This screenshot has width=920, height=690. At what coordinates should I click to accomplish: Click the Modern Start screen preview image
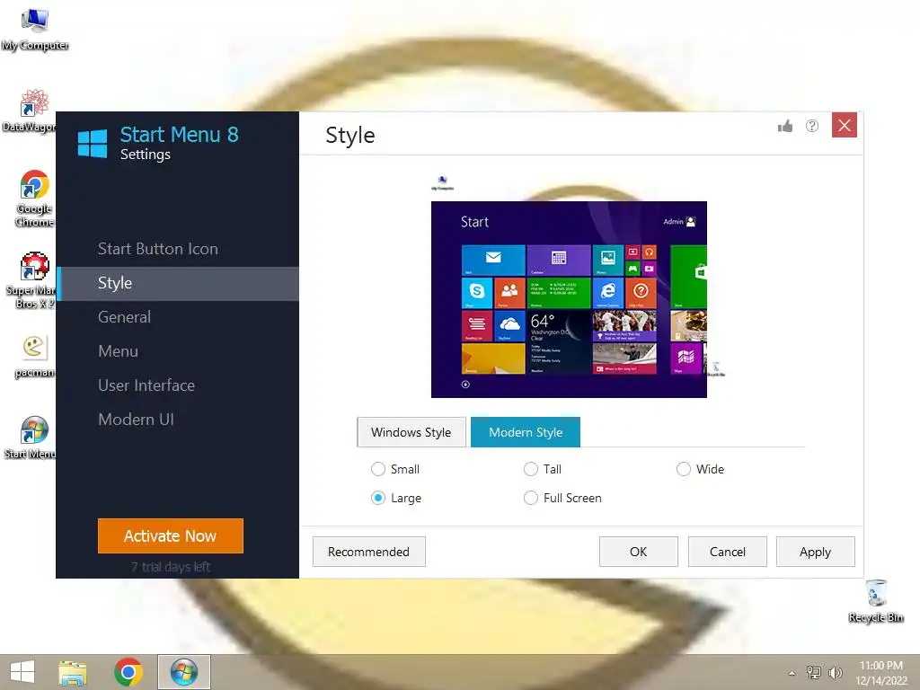pyautogui.click(x=569, y=300)
